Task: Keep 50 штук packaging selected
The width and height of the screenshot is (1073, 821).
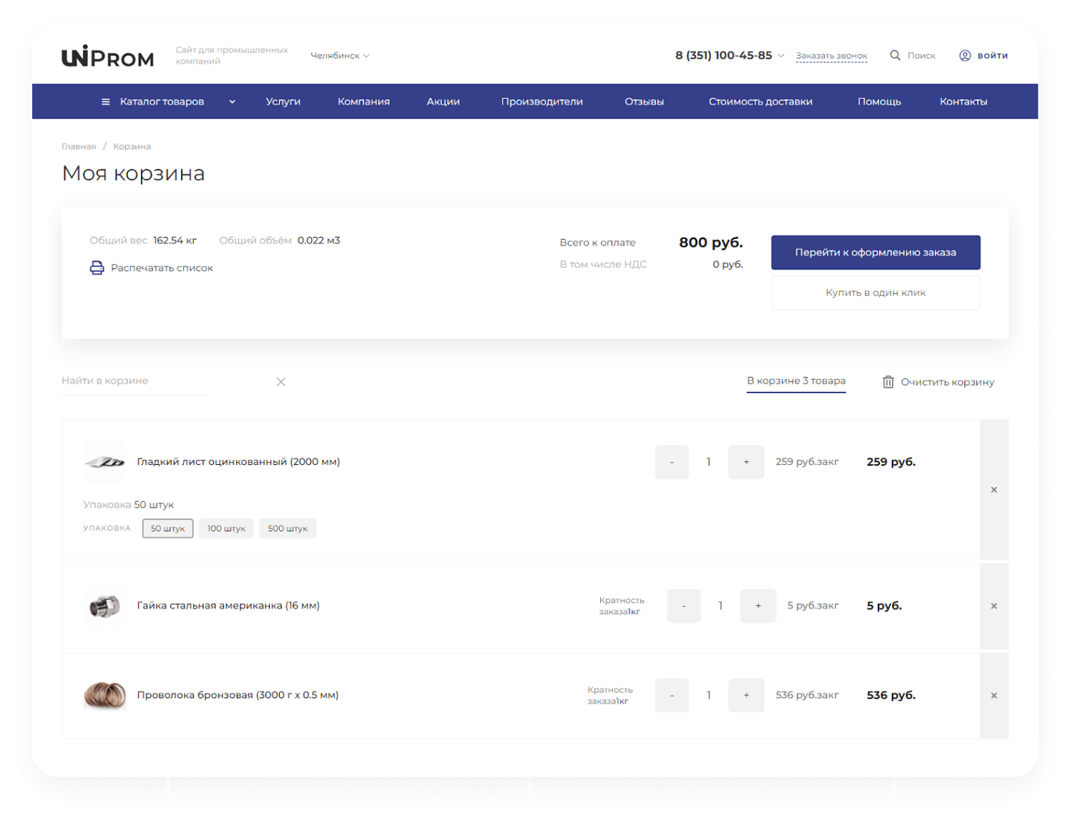Action: click(x=167, y=528)
